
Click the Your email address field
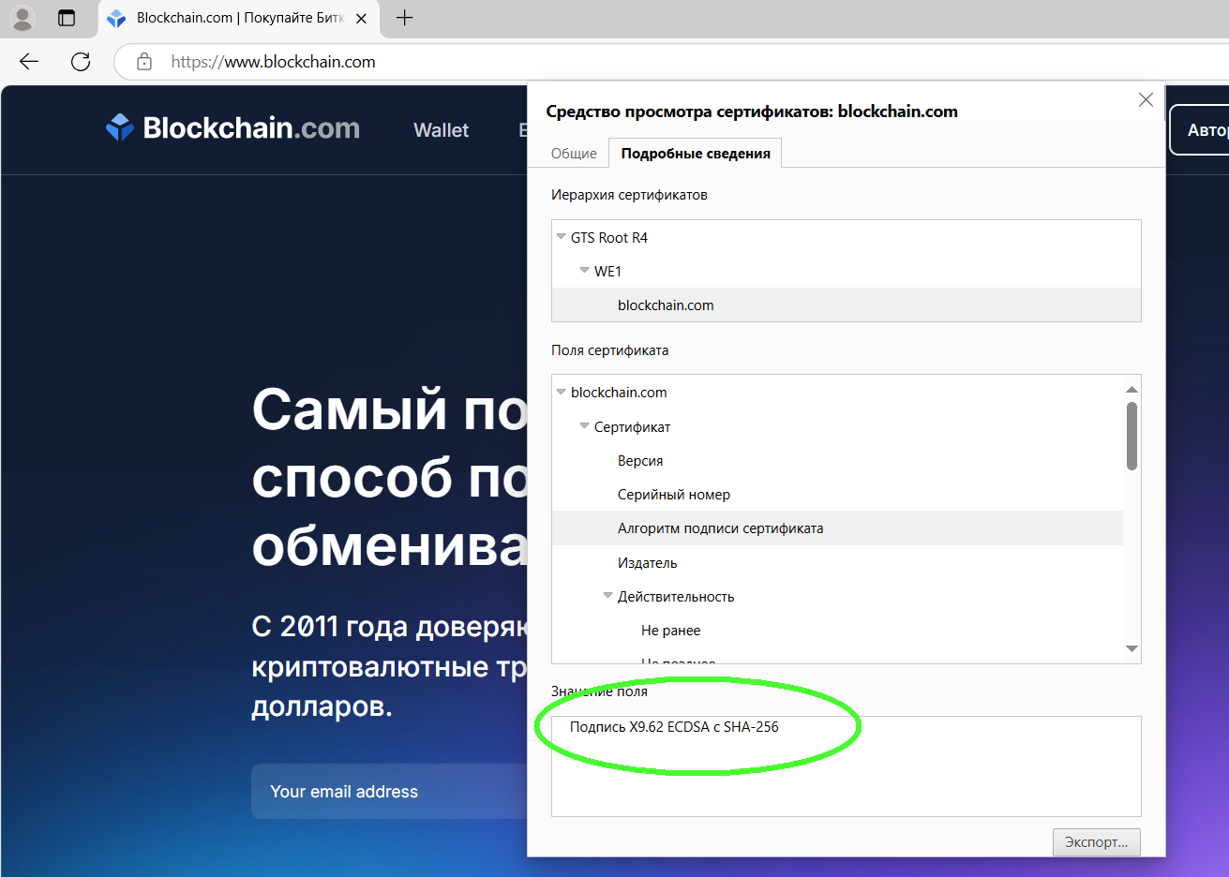coord(389,792)
